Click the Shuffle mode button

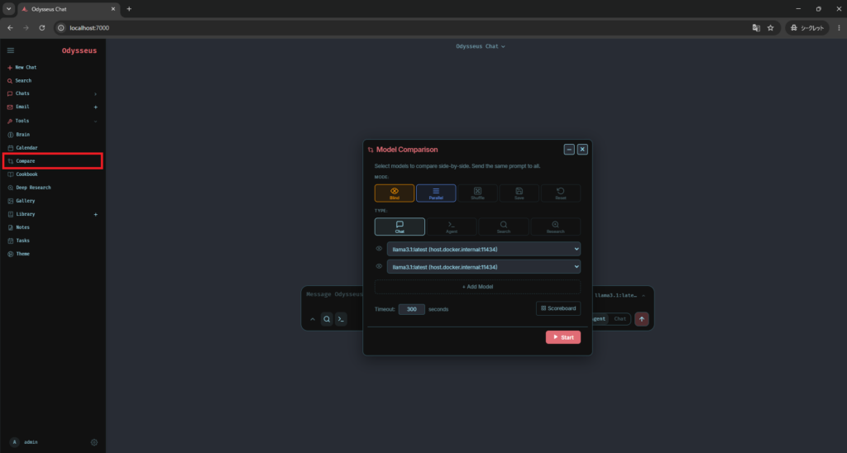pos(477,193)
